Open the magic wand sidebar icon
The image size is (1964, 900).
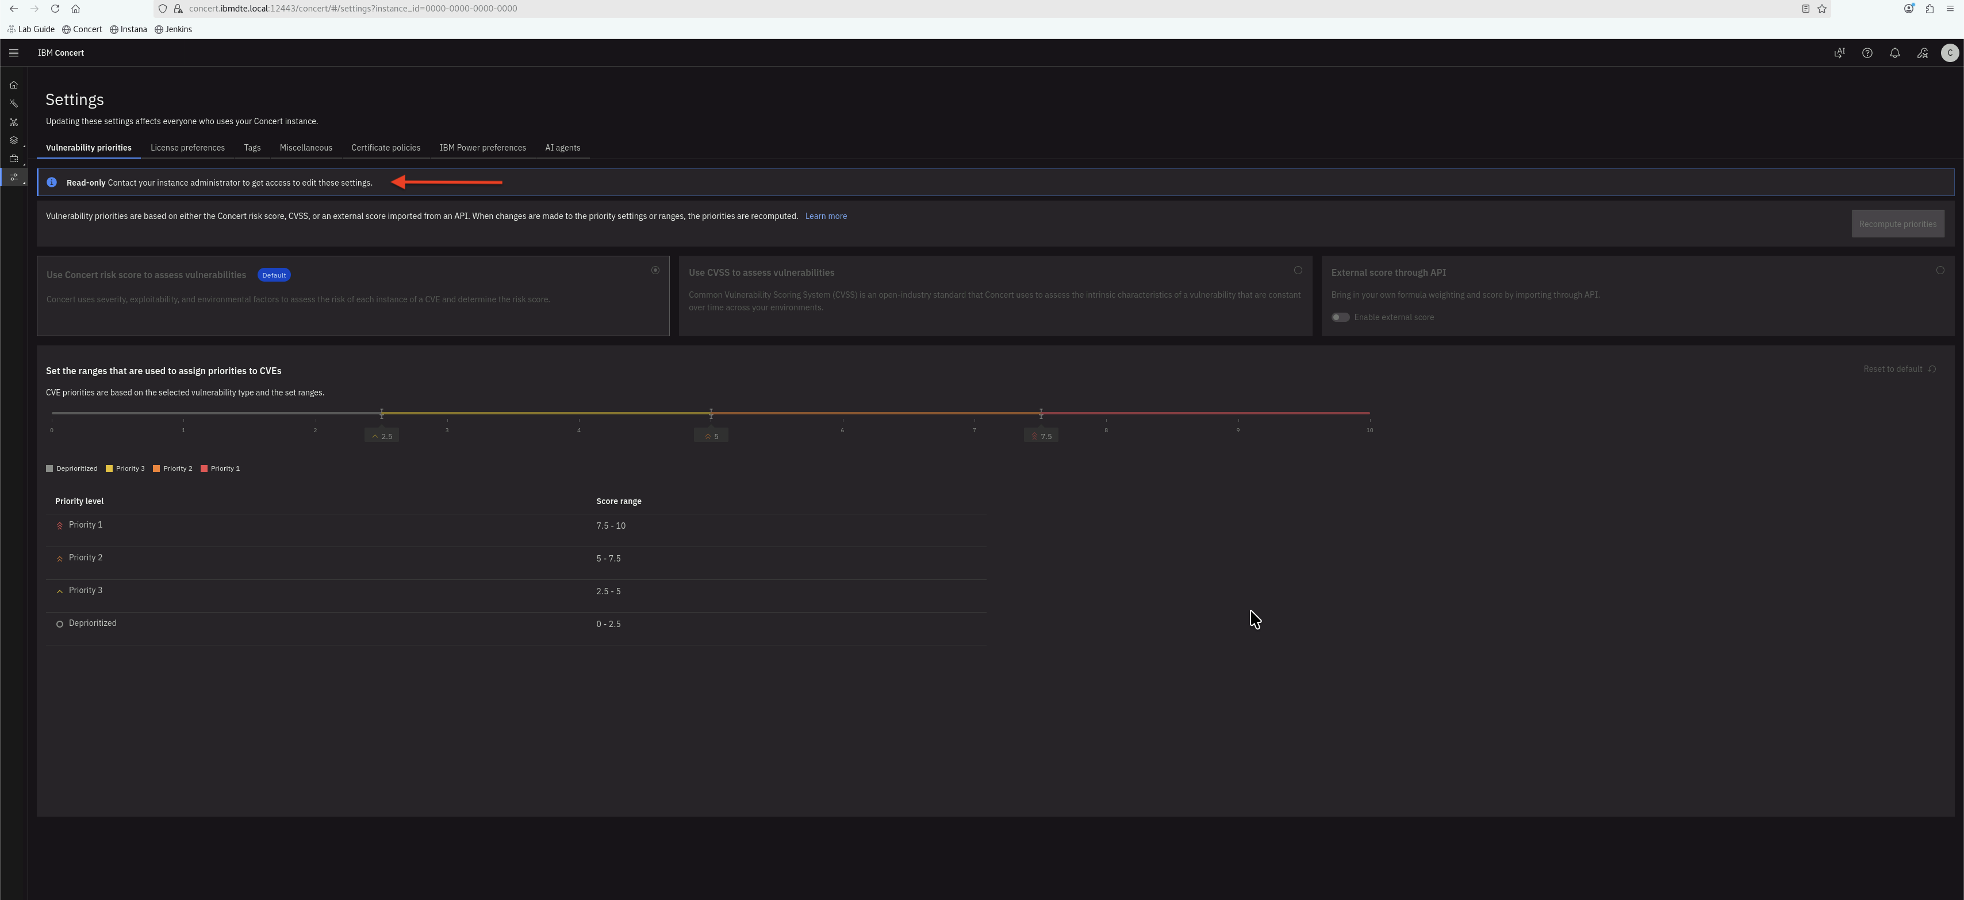[x=14, y=103]
